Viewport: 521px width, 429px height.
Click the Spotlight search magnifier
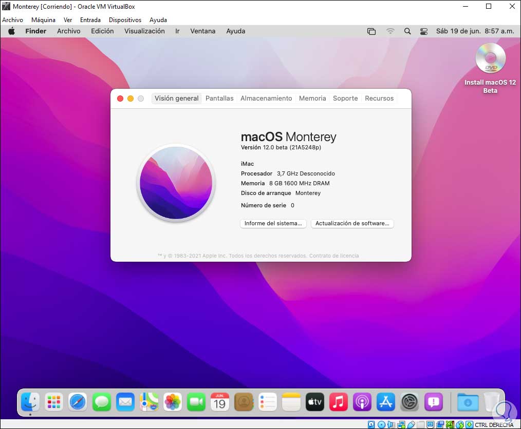pyautogui.click(x=407, y=31)
